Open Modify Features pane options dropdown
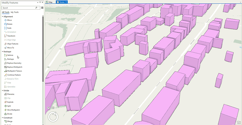 coord(38,3)
